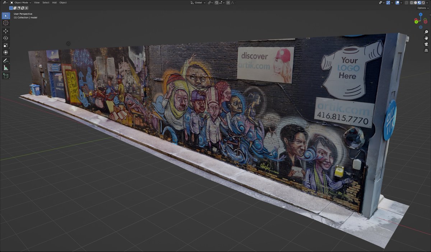Open the pivot point dropdown
431x252 pixels.
[x=210, y=3]
